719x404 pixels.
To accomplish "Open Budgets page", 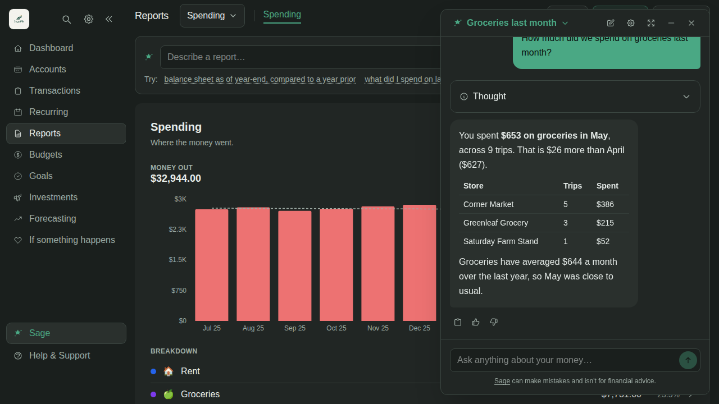I will click(66, 155).
